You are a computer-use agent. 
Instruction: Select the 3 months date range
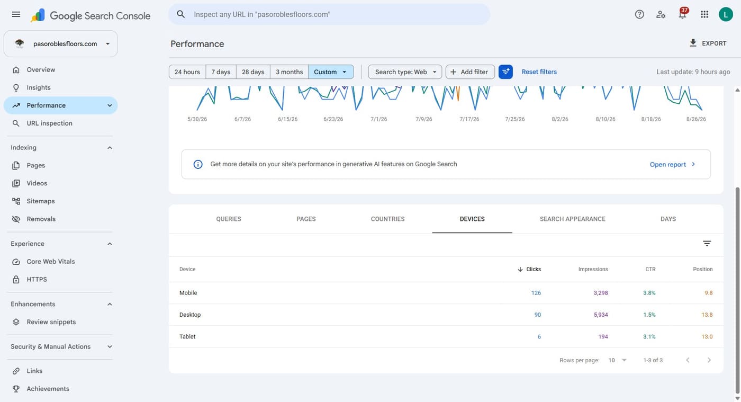(x=289, y=72)
